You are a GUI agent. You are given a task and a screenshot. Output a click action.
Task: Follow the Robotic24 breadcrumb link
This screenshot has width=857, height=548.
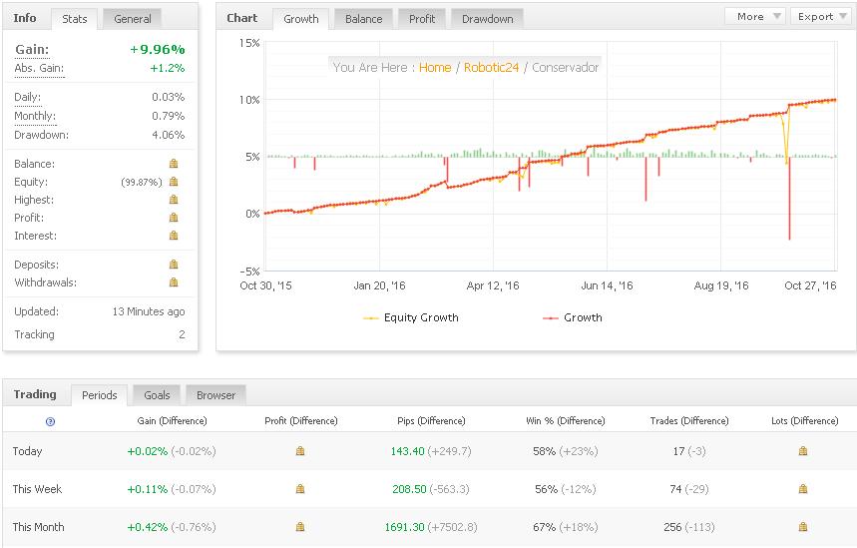tap(492, 67)
